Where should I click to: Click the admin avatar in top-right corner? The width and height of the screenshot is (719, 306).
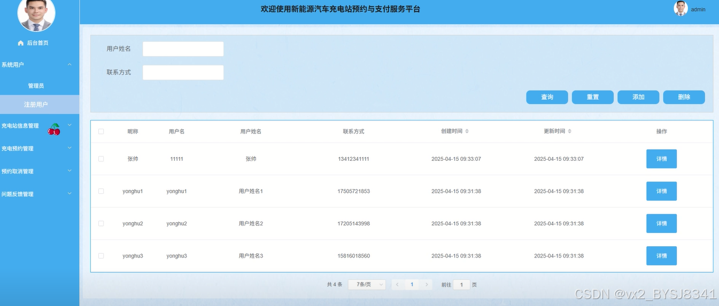point(681,9)
